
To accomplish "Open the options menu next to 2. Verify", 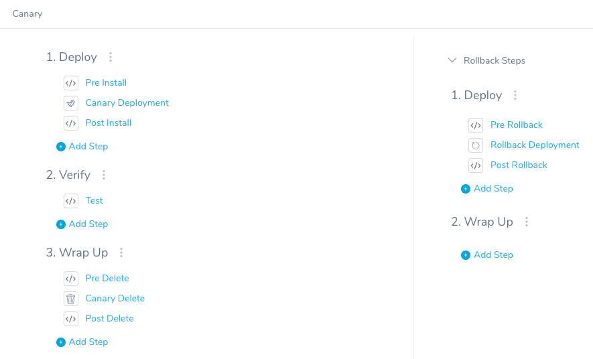I will 104,175.
